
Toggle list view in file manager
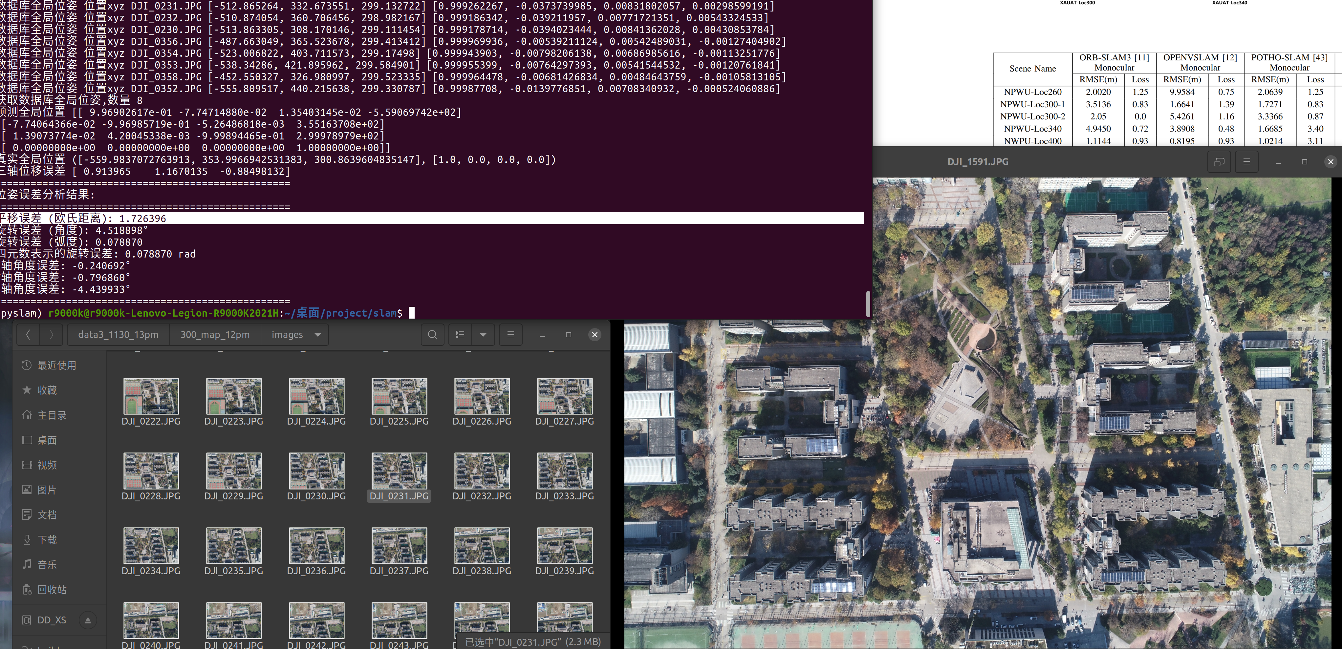(460, 334)
